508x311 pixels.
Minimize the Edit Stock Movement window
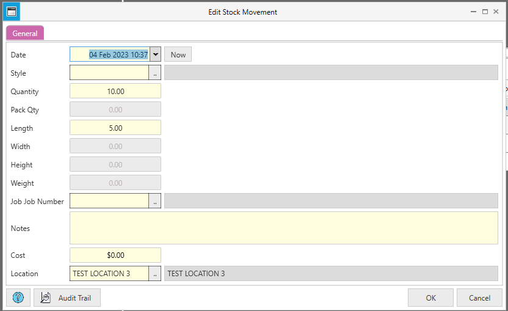coord(473,12)
